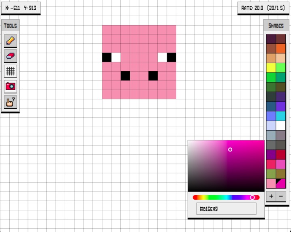Pick the tan shade swatch

271,58
